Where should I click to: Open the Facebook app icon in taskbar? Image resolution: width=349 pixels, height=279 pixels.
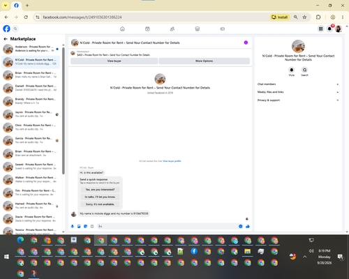(x=194, y=251)
